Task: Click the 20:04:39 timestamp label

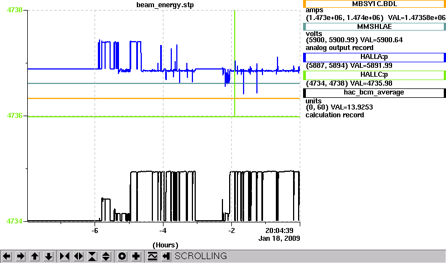Action: tap(279, 231)
